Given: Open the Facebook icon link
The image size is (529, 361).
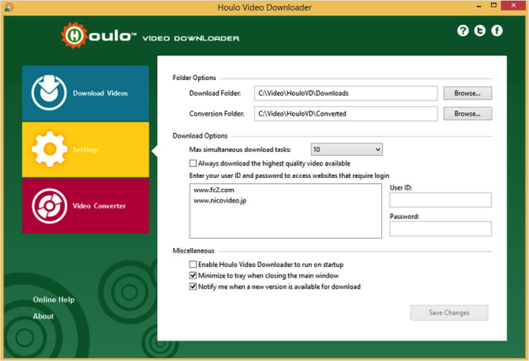Looking at the screenshot, I should (497, 31).
